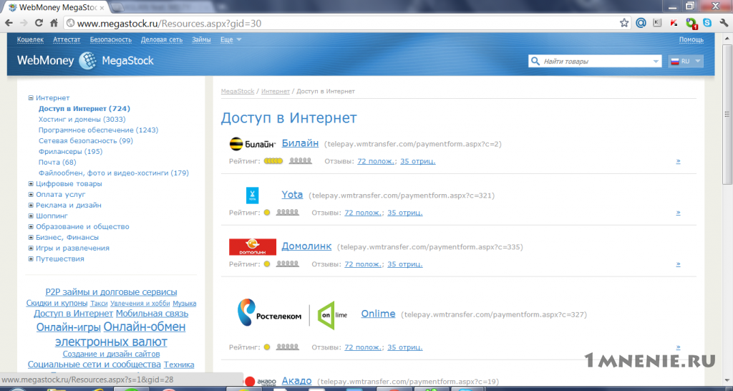Collapse the Интернет tree category
The width and height of the screenshot is (733, 391).
(x=31, y=97)
